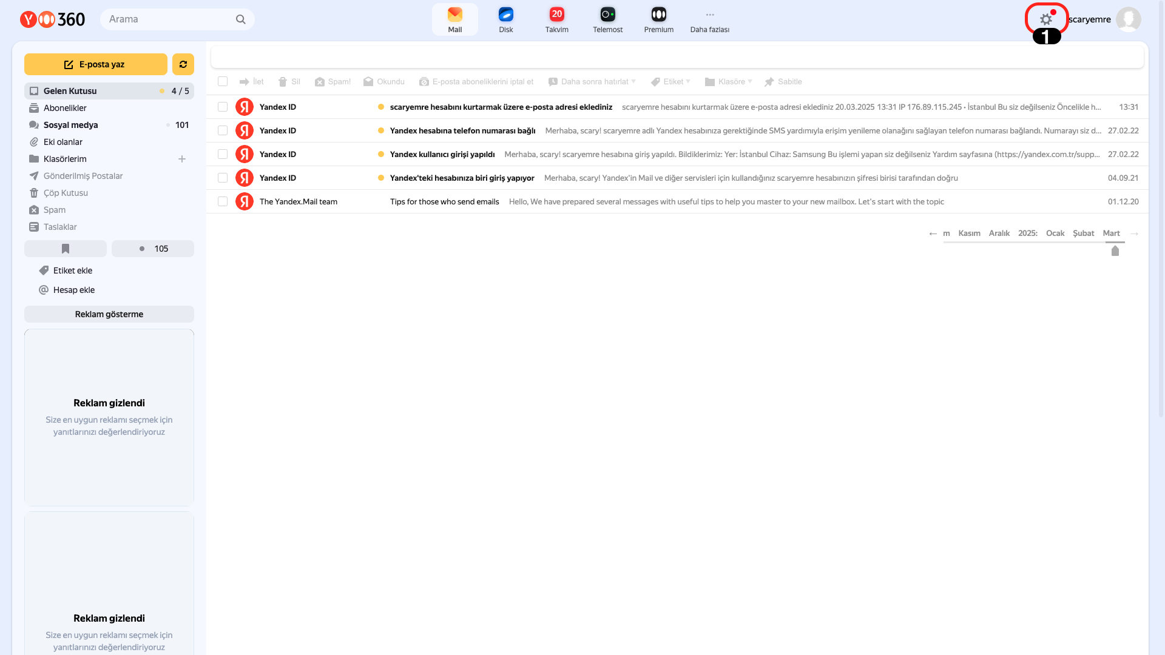The width and height of the screenshot is (1165, 655).
Task: Open the Abonelikler folder
Action: point(109,108)
